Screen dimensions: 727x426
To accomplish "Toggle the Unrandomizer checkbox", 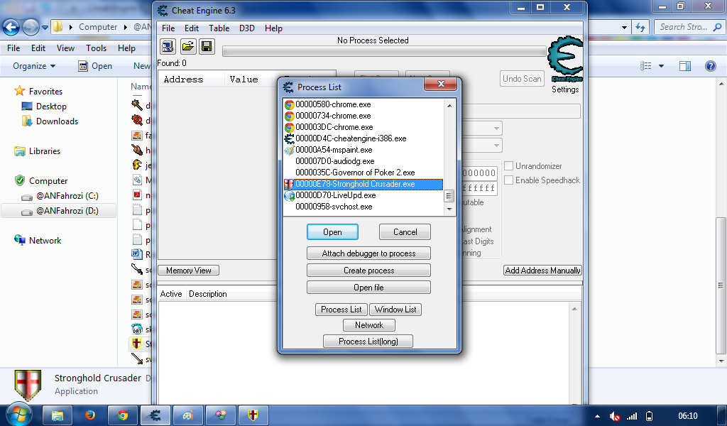I will coord(508,166).
